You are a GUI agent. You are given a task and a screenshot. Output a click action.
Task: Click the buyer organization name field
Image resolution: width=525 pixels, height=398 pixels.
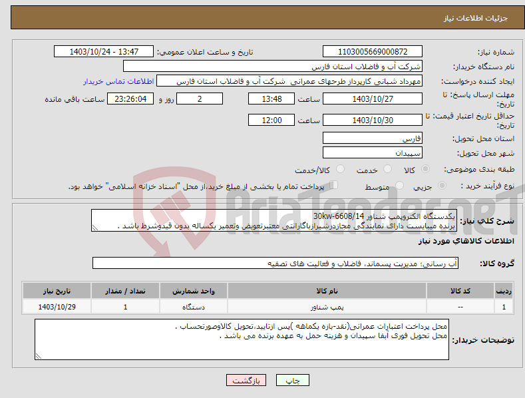click(x=273, y=67)
